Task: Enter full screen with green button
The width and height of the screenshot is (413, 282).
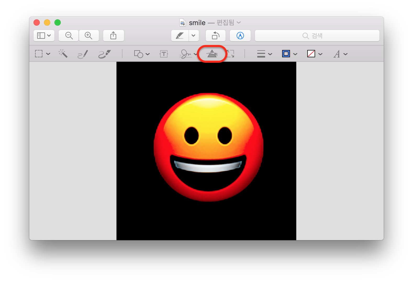Action: click(x=58, y=22)
